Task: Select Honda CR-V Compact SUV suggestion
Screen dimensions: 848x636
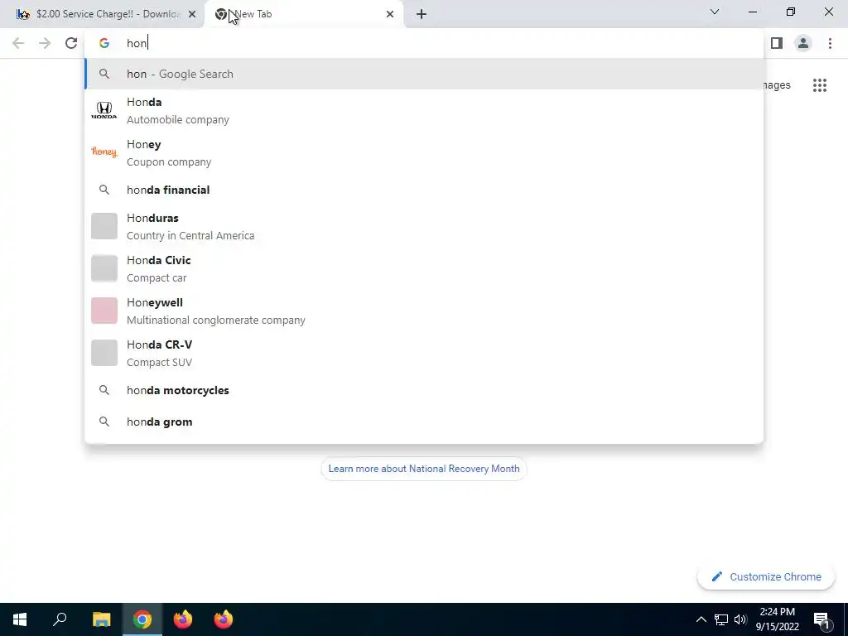Action: click(424, 353)
